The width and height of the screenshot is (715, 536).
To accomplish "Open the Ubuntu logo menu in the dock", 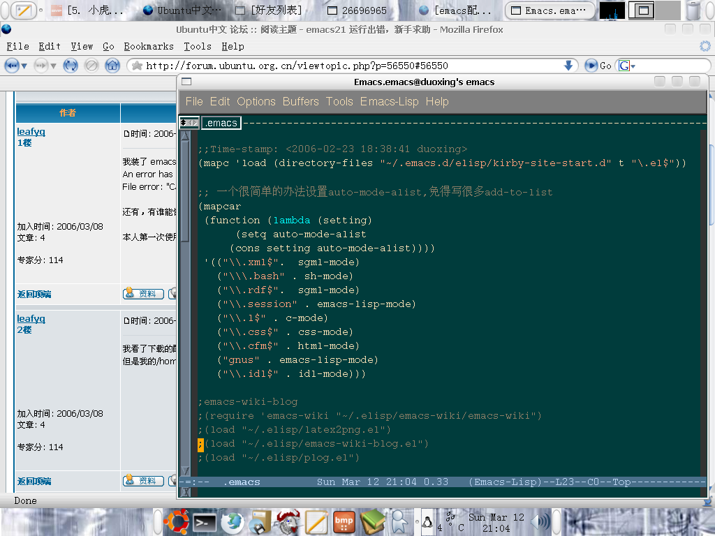I will (177, 522).
